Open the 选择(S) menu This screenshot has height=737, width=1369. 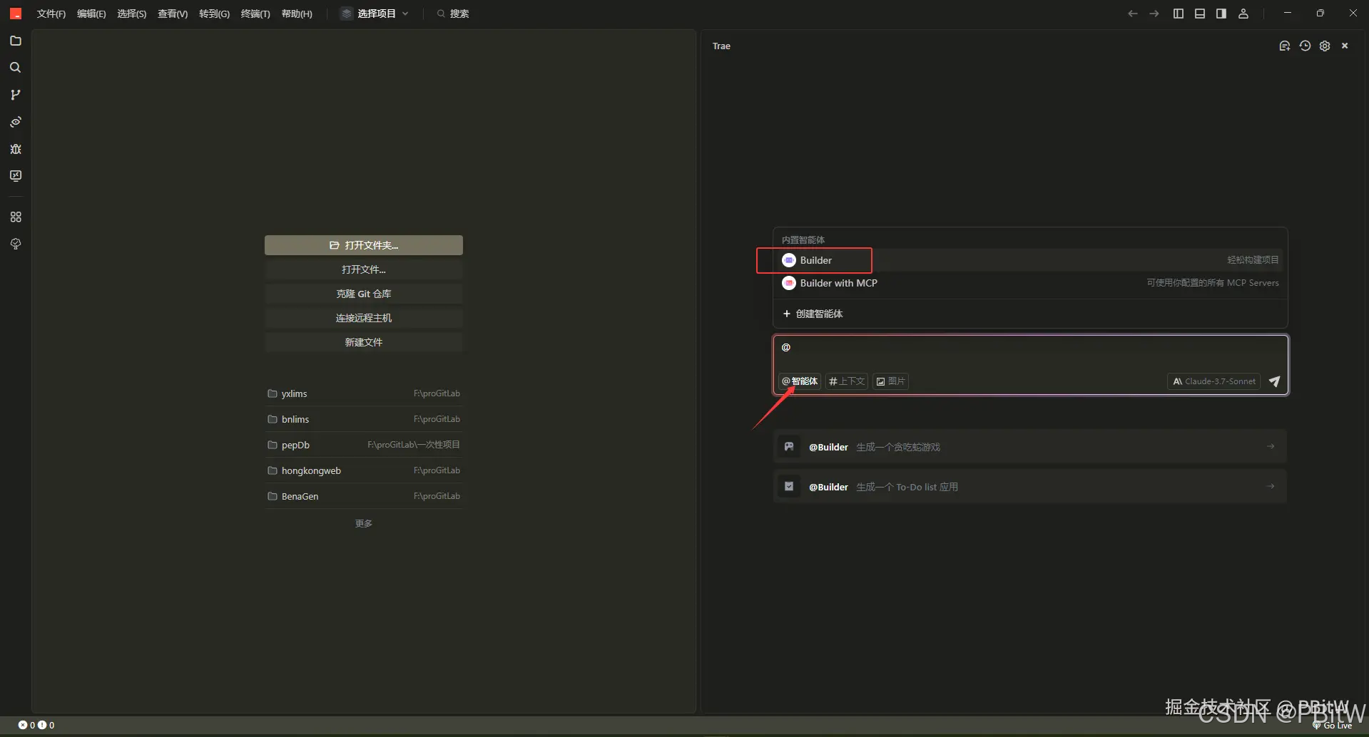tap(131, 14)
